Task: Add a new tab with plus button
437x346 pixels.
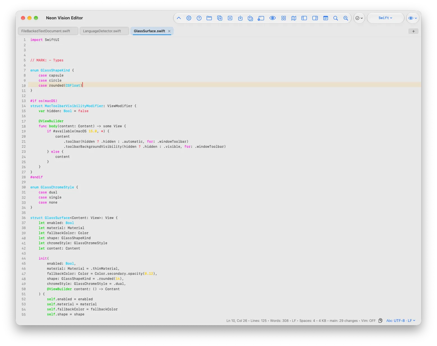Action: pos(413,31)
